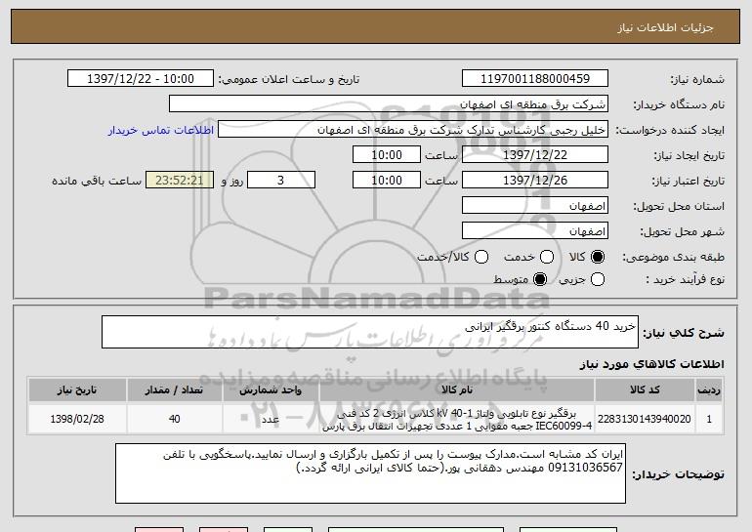The image size is (752, 532).
Task: Open اطلاعات تماس خریدار link
Action: click(x=161, y=130)
